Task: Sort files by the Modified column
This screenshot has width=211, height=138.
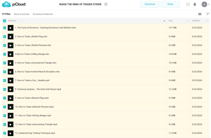Action: click(196, 21)
